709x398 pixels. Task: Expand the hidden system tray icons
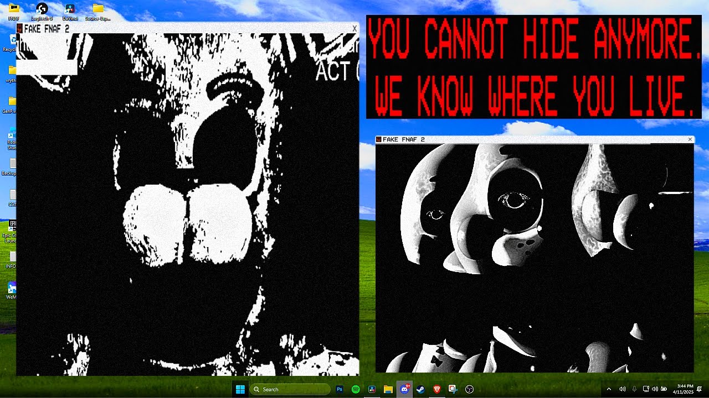tap(609, 389)
